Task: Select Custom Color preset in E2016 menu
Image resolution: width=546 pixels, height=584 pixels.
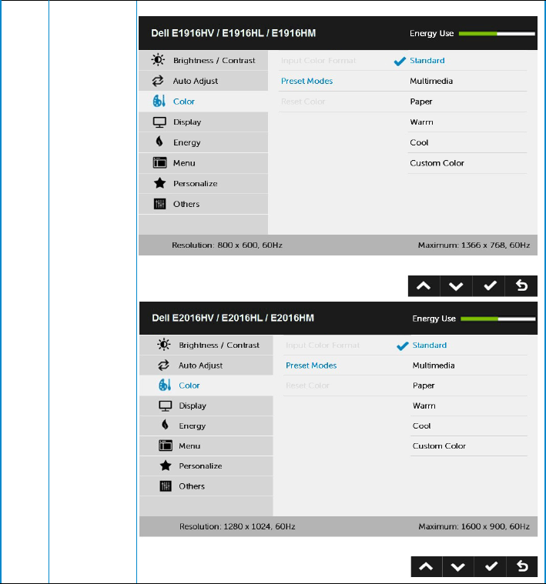Action: (439, 446)
